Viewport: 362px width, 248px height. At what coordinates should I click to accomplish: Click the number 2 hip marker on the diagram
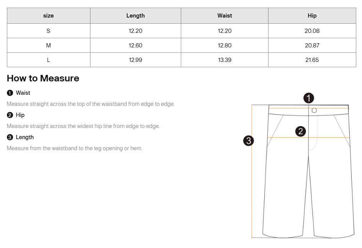click(x=301, y=131)
